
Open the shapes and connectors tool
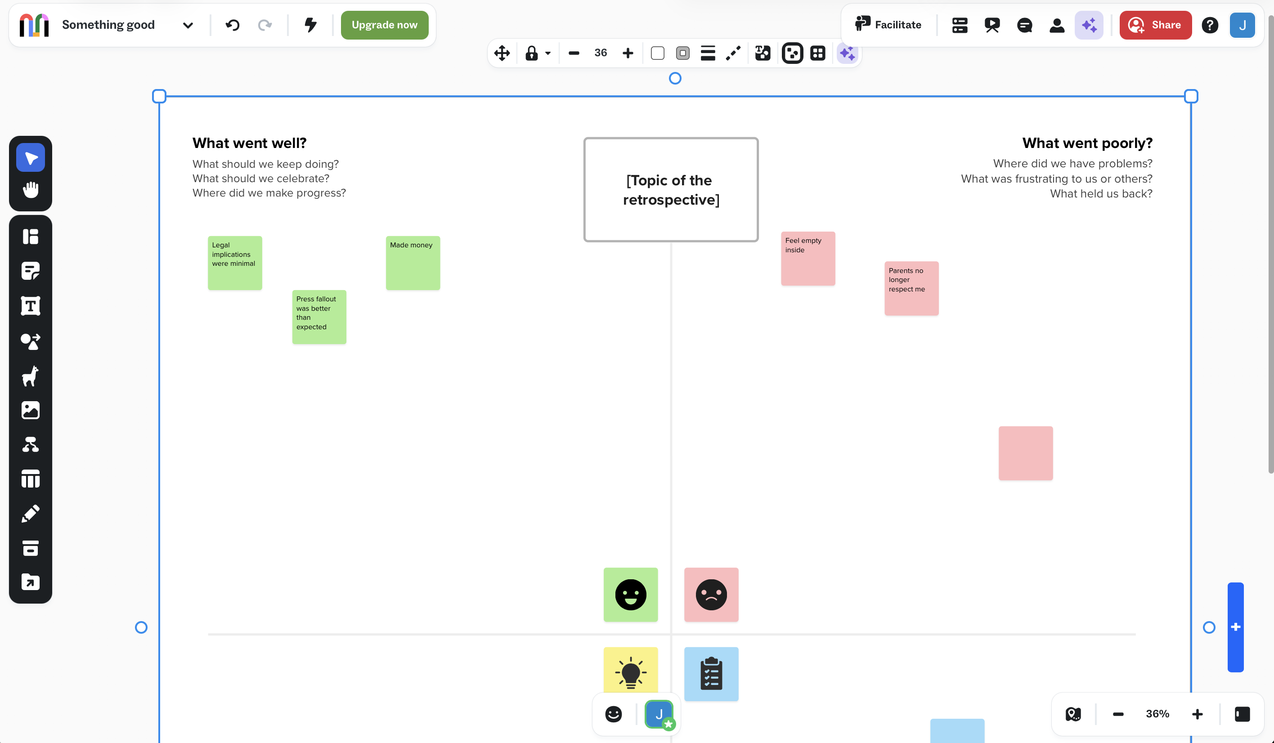[30, 341]
